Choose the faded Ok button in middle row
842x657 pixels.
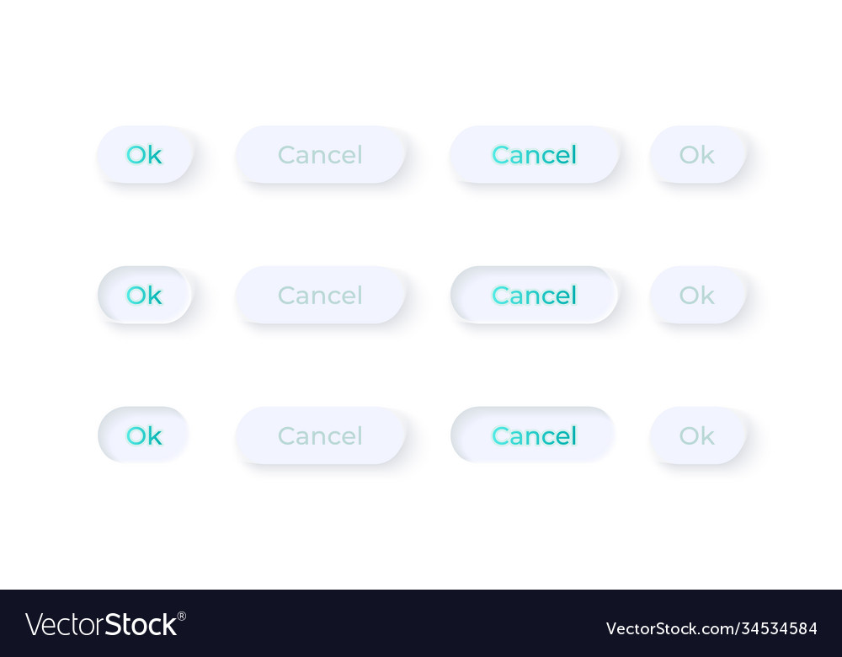(x=697, y=295)
